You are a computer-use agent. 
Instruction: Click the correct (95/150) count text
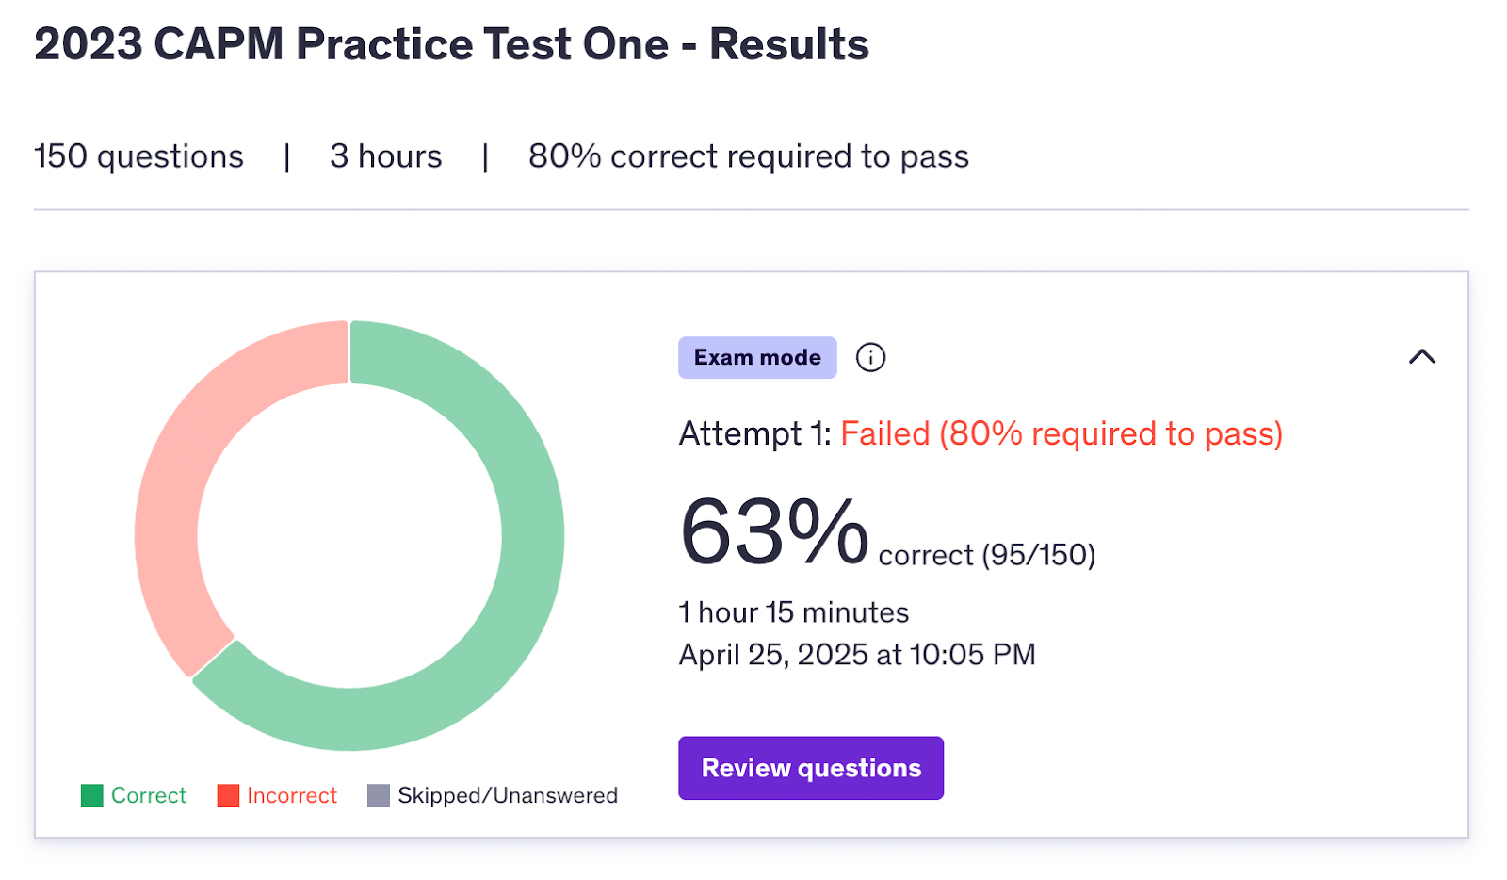tap(987, 555)
